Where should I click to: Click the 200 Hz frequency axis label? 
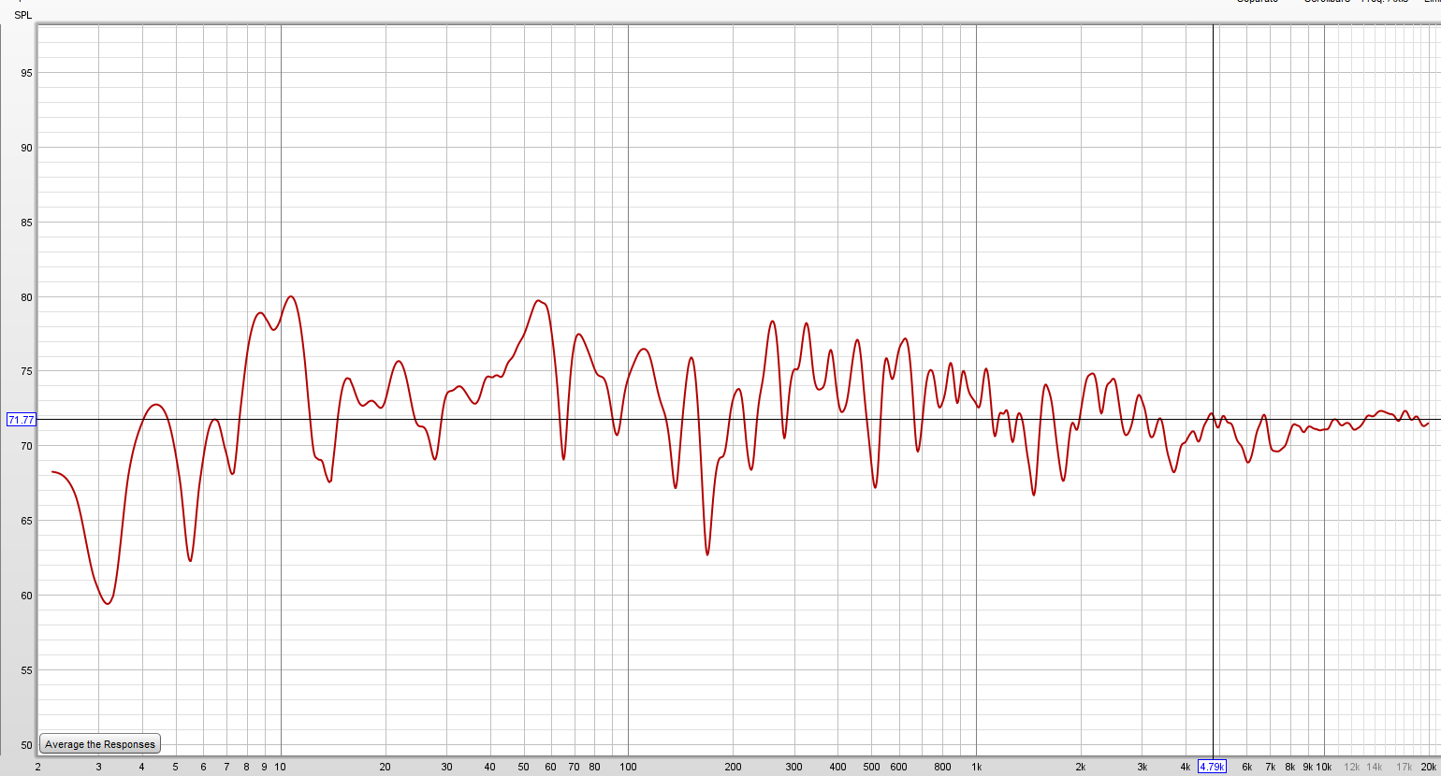pos(733,767)
